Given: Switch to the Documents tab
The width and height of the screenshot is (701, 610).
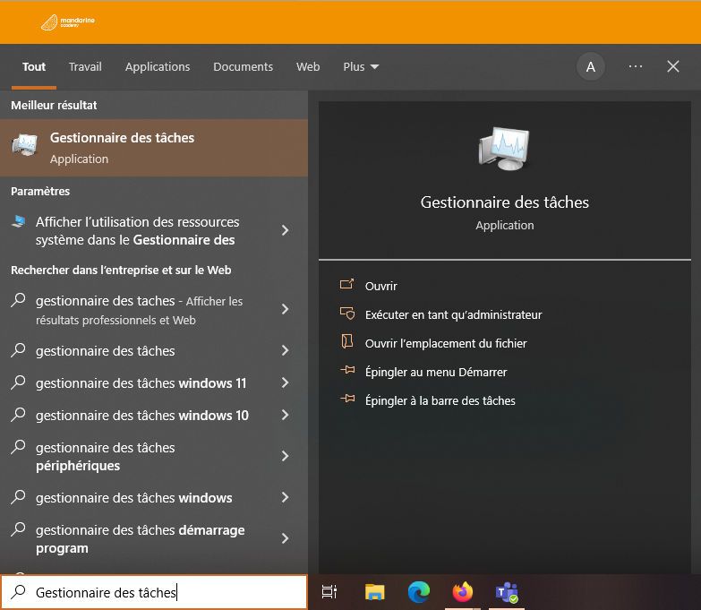Looking at the screenshot, I should click(243, 66).
